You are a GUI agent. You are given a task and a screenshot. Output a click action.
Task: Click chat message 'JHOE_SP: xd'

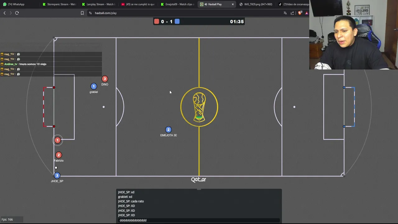[x=126, y=192]
